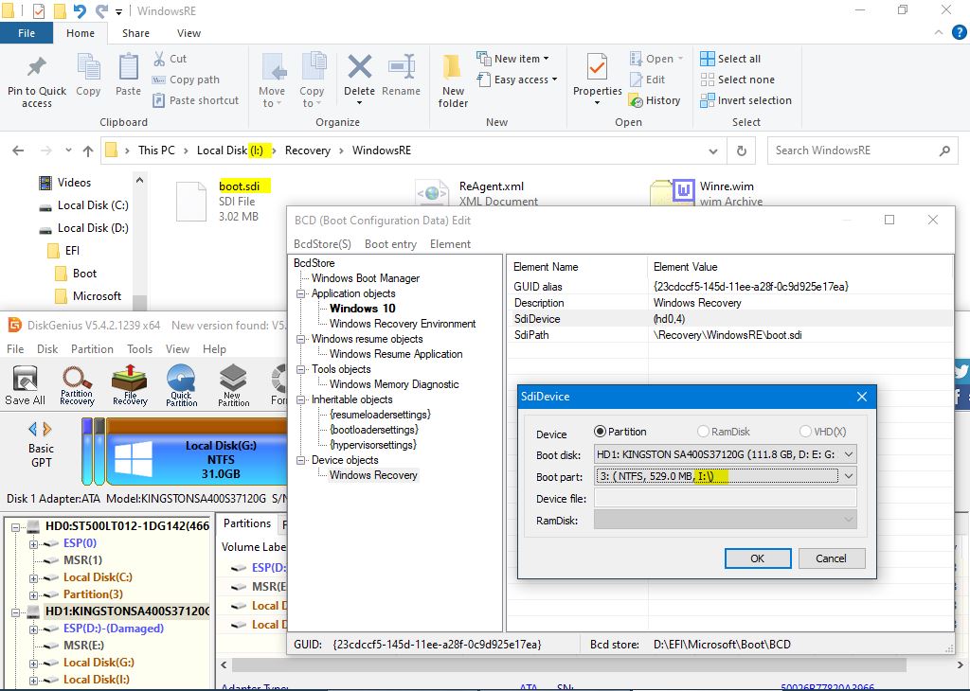The width and height of the screenshot is (970, 691).
Task: Select the Partition radio button
Action: (x=600, y=432)
